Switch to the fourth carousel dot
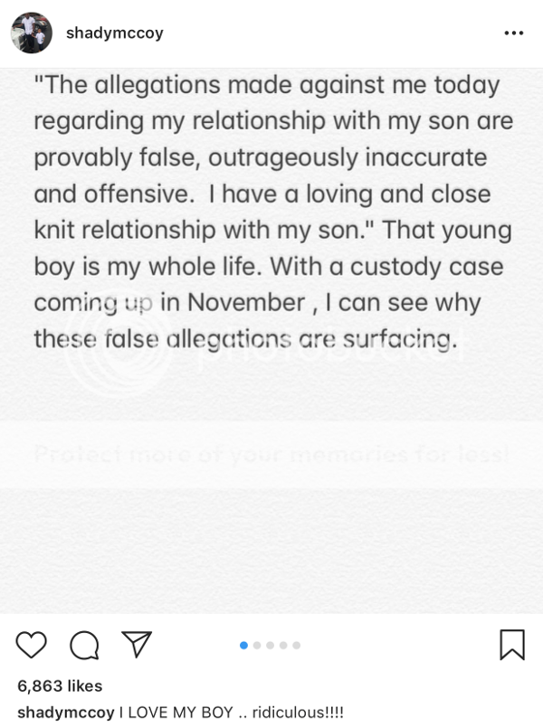Screen dimensions: 543x727 pyautogui.click(x=283, y=645)
